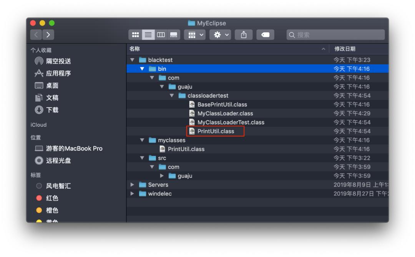The width and height of the screenshot is (415, 257).
Task: Click the edit tags toolbar button
Action: (x=265, y=35)
